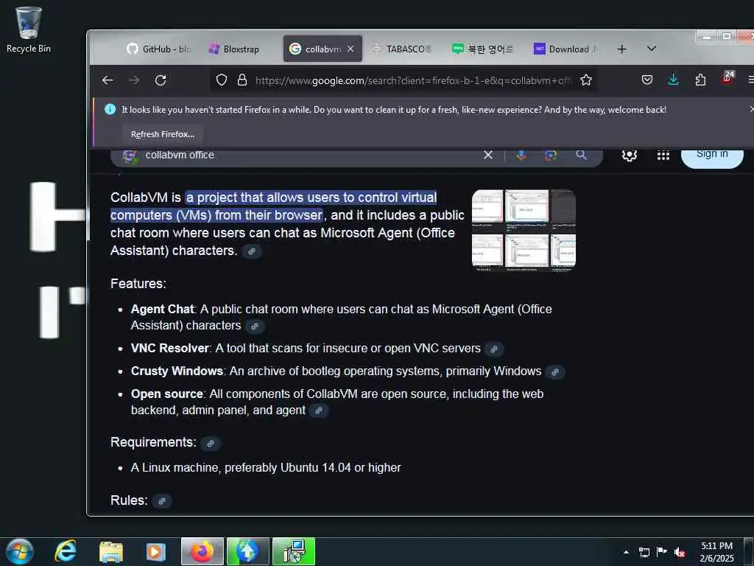The width and height of the screenshot is (754, 566).
Task: View site security padlock info
Action: [242, 80]
